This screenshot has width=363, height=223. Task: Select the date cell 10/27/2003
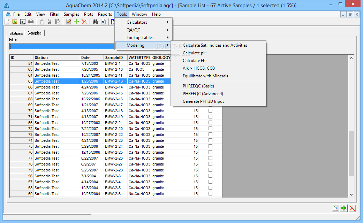(x=92, y=123)
